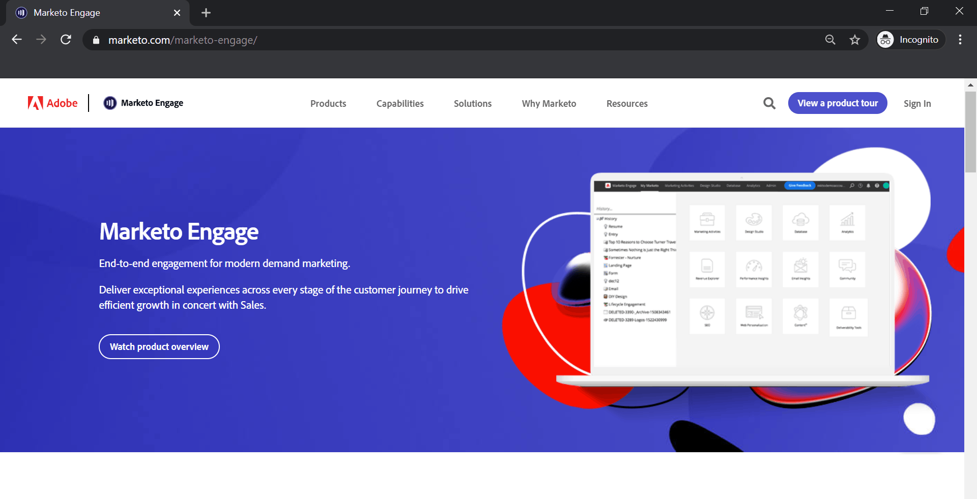The height and width of the screenshot is (499, 977).
Task: Click the Why Marketo menu item
Action: pos(549,103)
